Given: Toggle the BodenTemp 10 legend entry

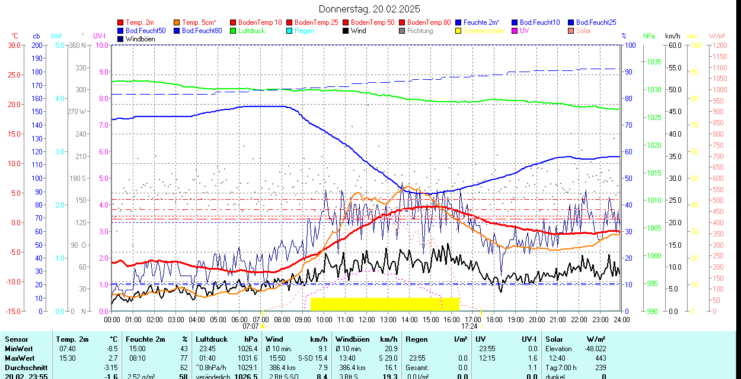Looking at the screenshot, I should tap(256, 22).
